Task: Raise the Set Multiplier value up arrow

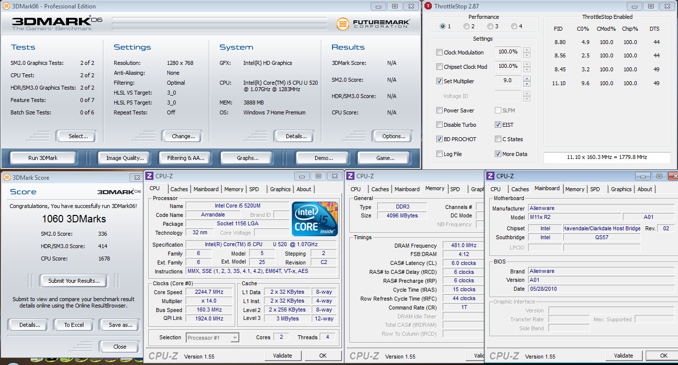Action: [527, 78]
